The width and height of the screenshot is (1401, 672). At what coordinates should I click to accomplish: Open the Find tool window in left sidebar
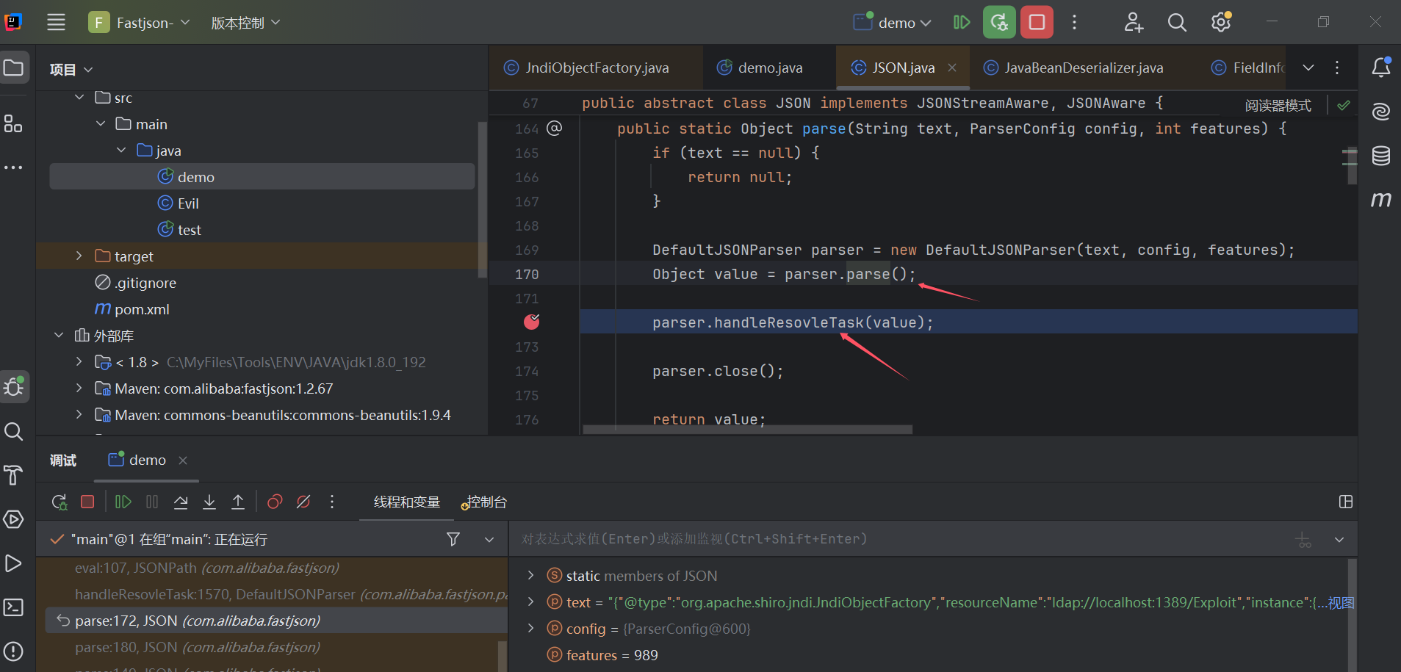13,431
